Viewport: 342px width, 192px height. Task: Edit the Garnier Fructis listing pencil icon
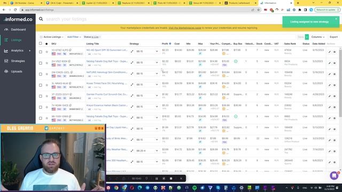point(329,96)
